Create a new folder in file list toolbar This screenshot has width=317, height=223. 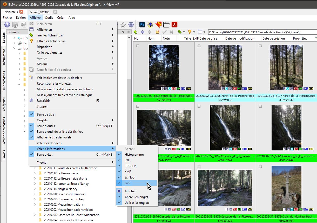157,32
